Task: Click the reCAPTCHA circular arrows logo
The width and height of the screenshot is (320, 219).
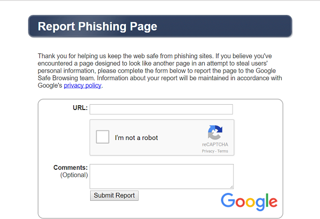Action: point(215,132)
